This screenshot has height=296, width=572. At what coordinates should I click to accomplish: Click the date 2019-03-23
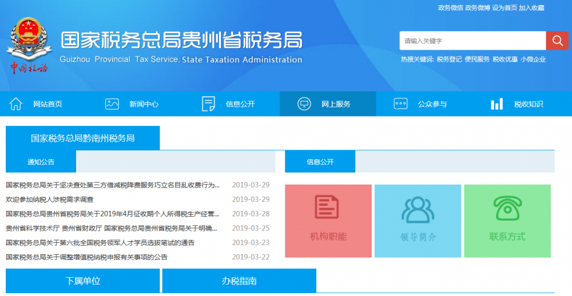point(251,243)
